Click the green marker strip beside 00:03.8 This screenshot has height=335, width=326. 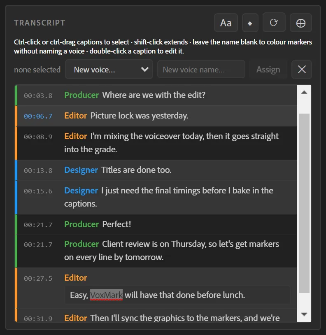tap(16, 95)
